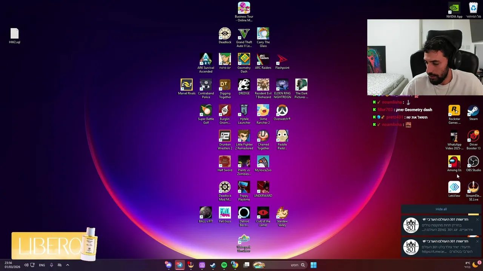The width and height of the screenshot is (483, 271).
Task: Launch Digging Together shortcut
Action: coord(225,88)
